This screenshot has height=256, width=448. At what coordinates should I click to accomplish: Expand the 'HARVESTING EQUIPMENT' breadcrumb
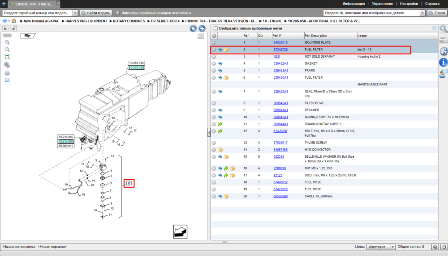point(63,21)
